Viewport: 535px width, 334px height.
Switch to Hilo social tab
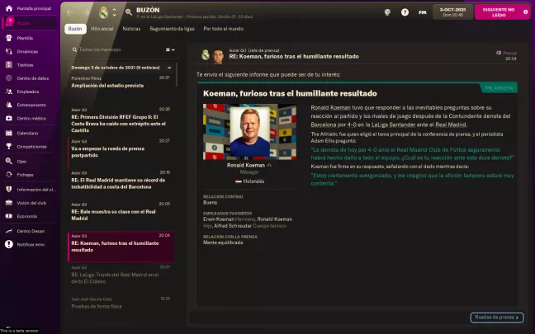[x=102, y=29]
